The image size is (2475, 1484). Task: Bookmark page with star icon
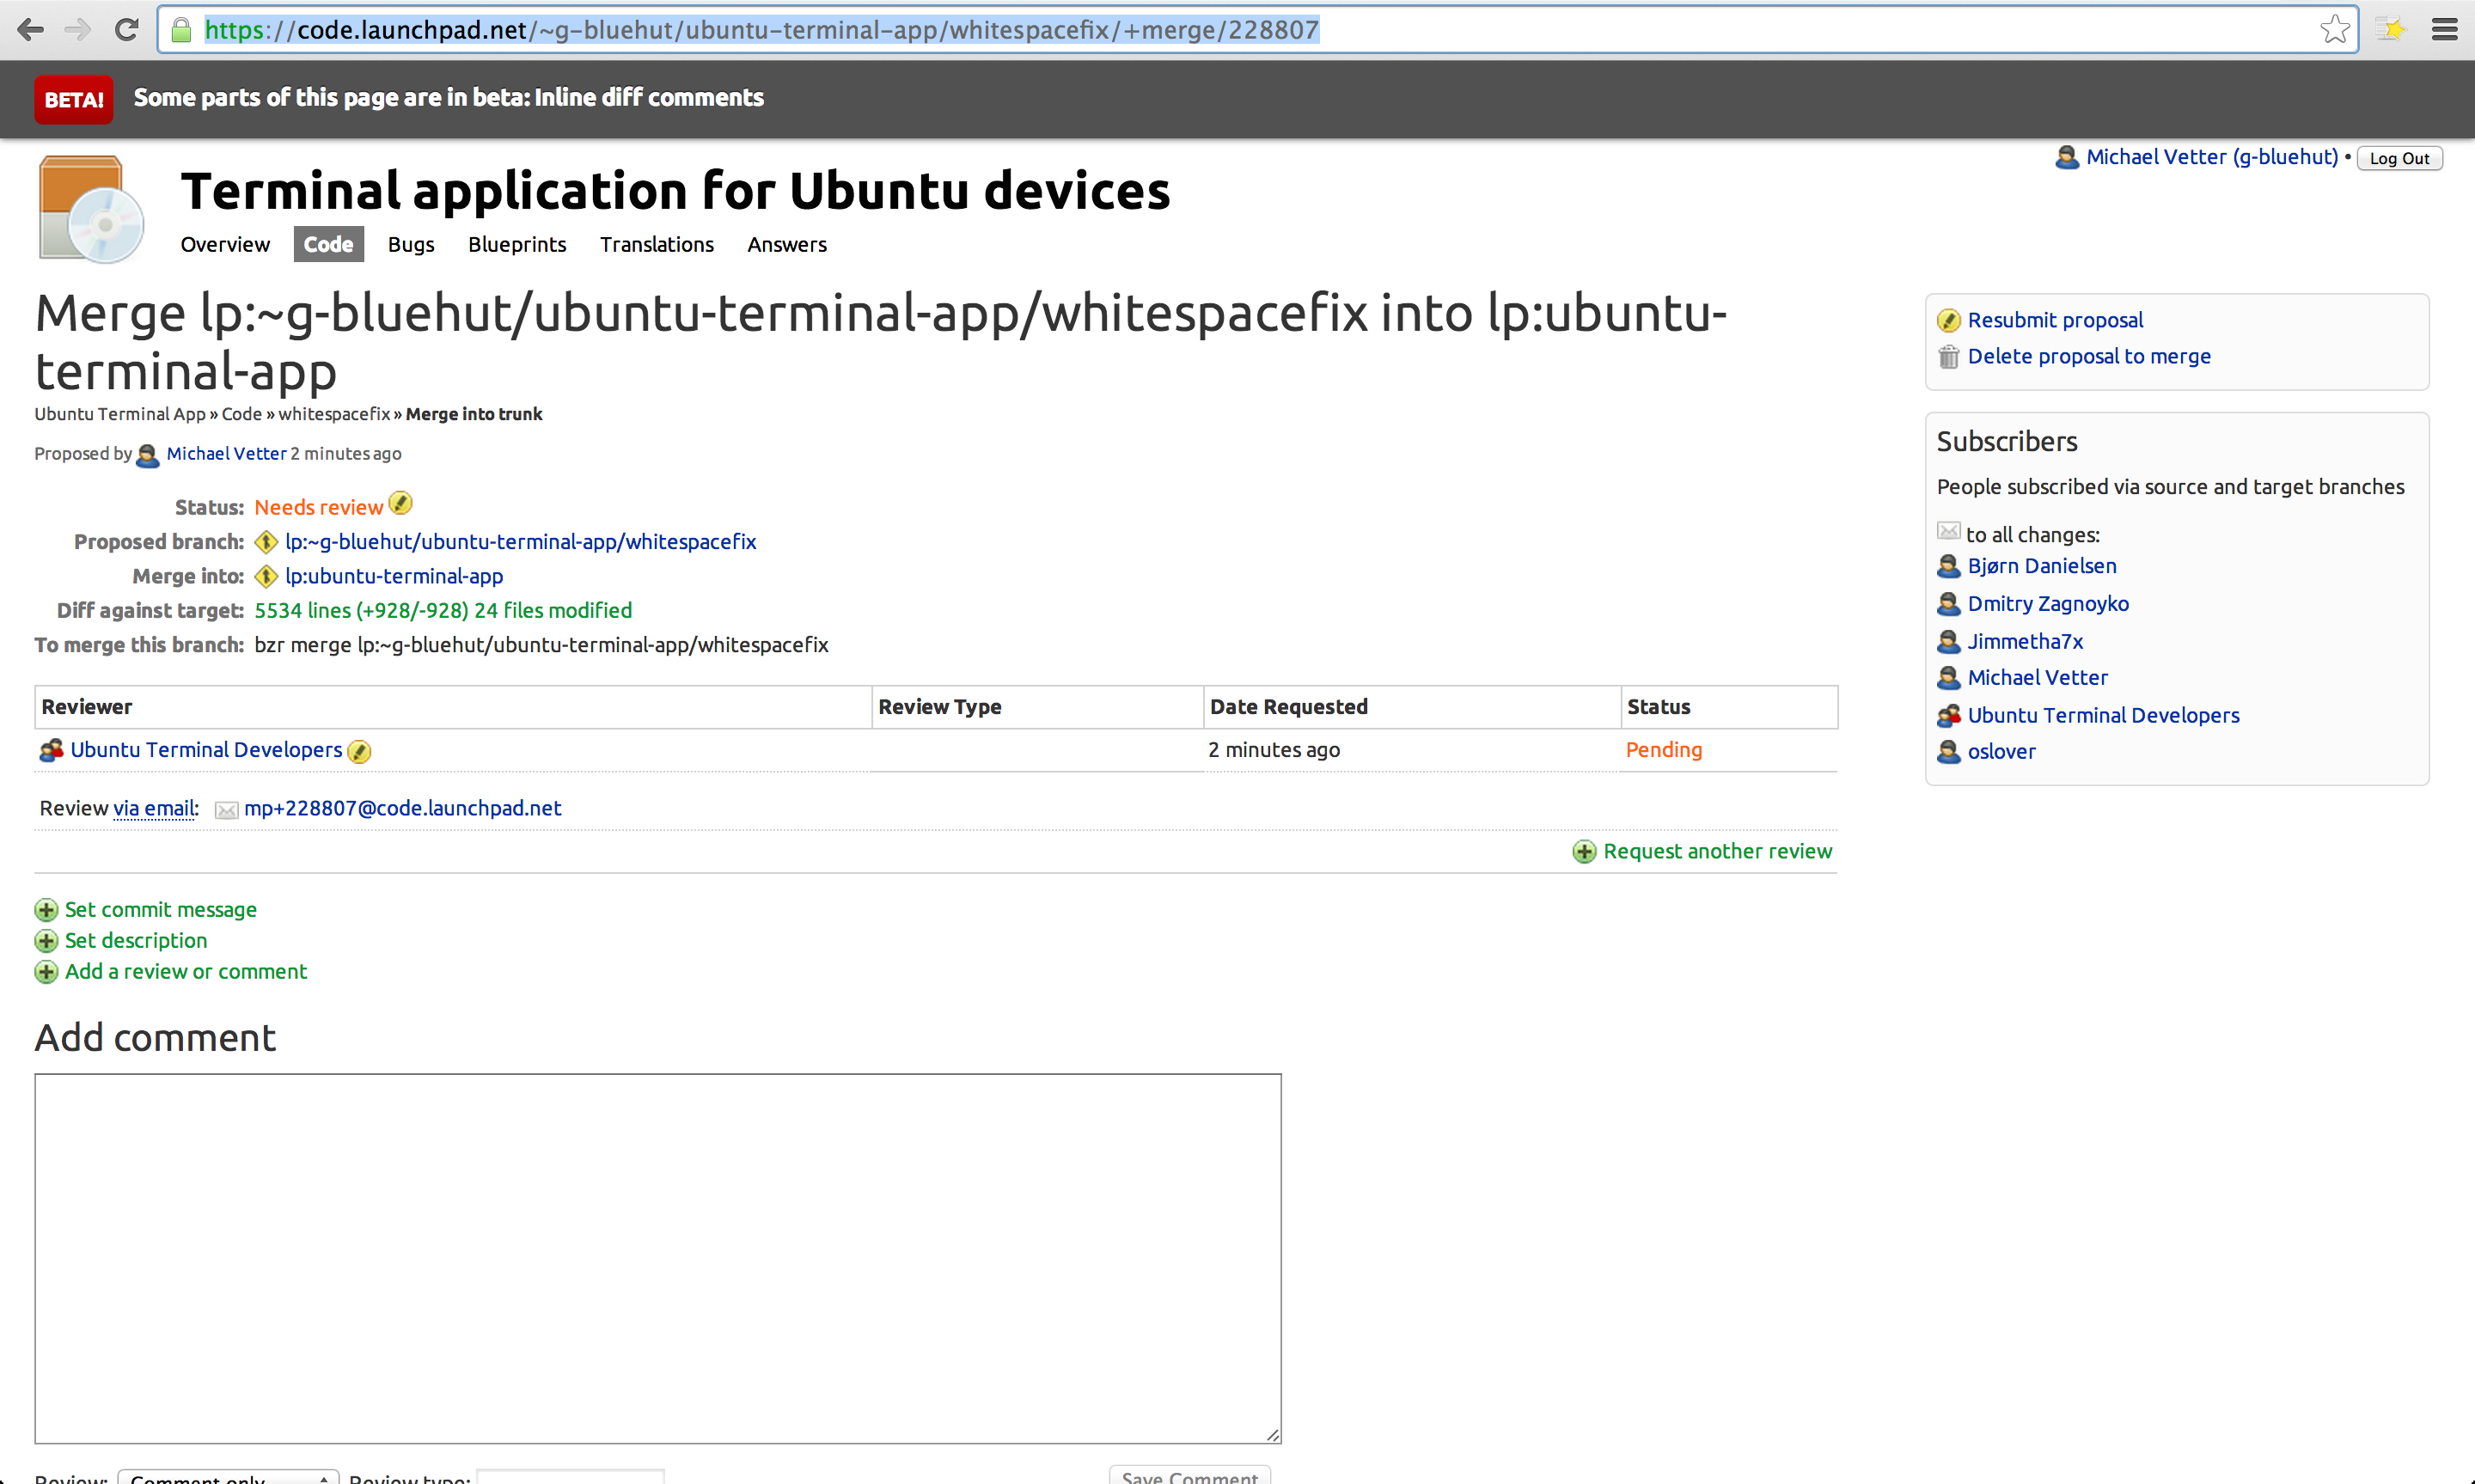2335,30
